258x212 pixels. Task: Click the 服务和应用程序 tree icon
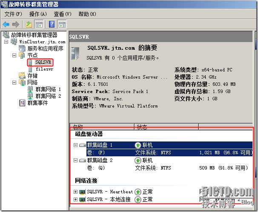22,48
